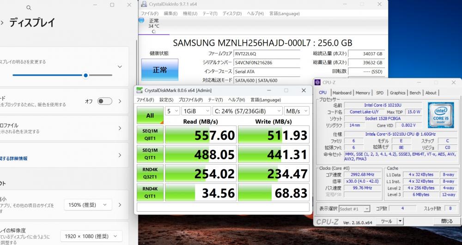Switch to the Graphics tab in CPU-Z
The height and width of the screenshot is (245, 462).
click(397, 93)
